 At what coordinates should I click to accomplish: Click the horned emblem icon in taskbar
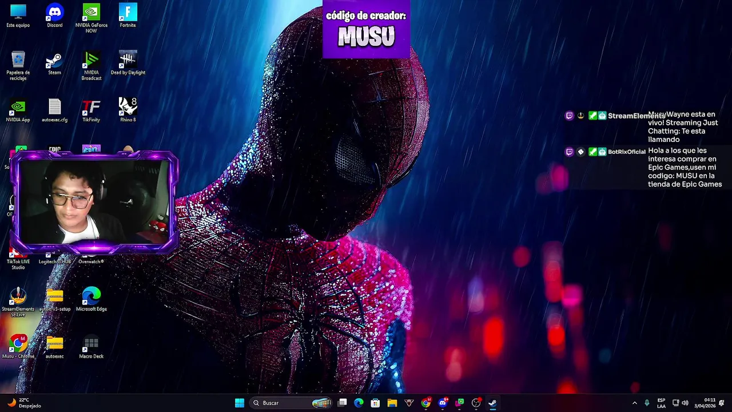click(x=409, y=403)
